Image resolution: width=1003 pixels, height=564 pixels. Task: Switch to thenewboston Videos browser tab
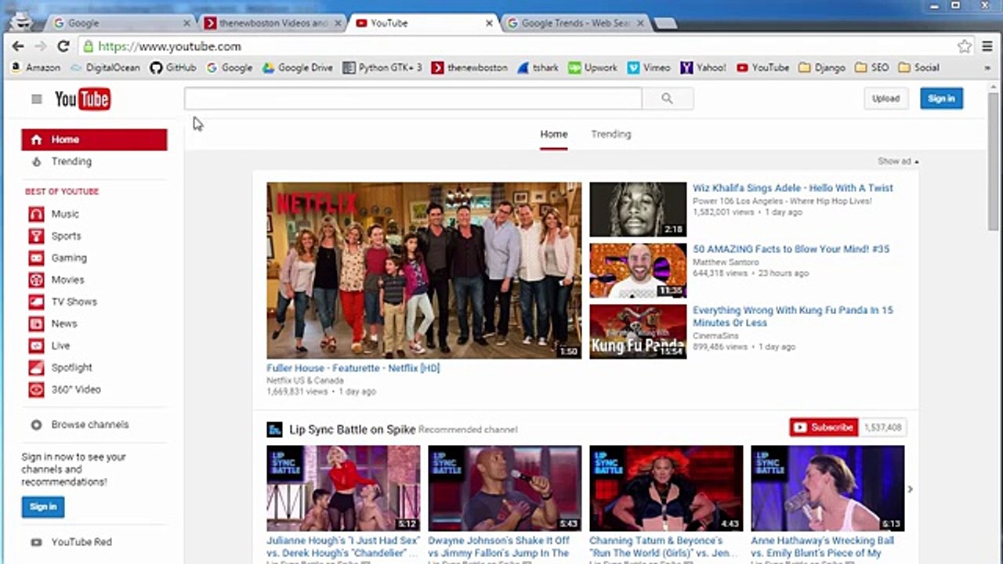click(x=273, y=23)
